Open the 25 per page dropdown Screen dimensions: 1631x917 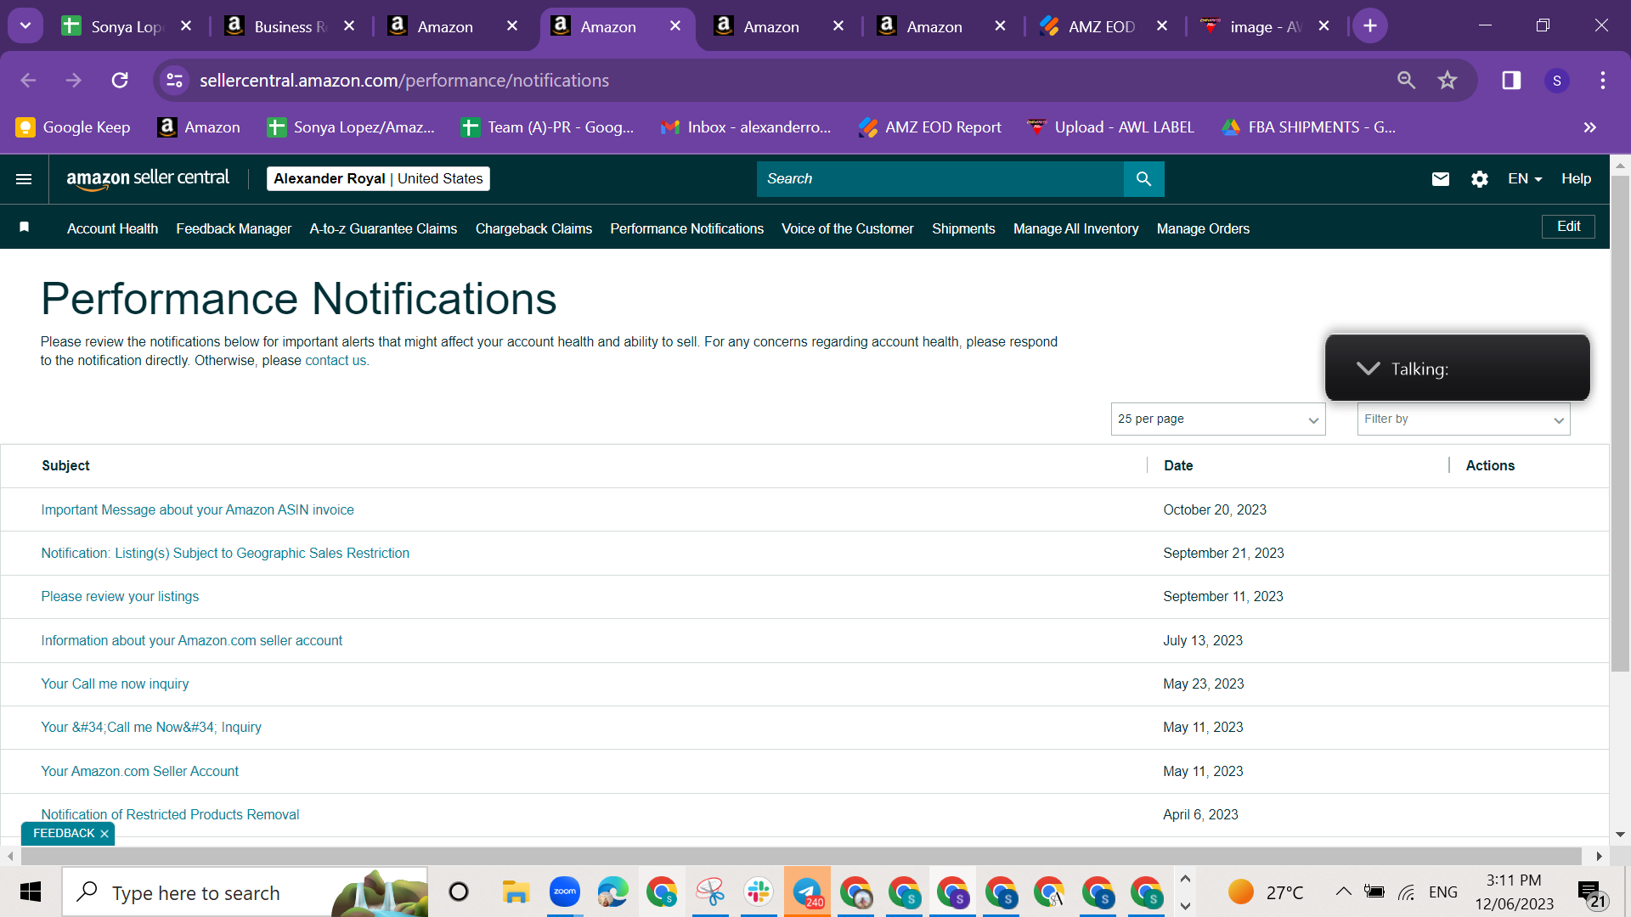pyautogui.click(x=1217, y=419)
